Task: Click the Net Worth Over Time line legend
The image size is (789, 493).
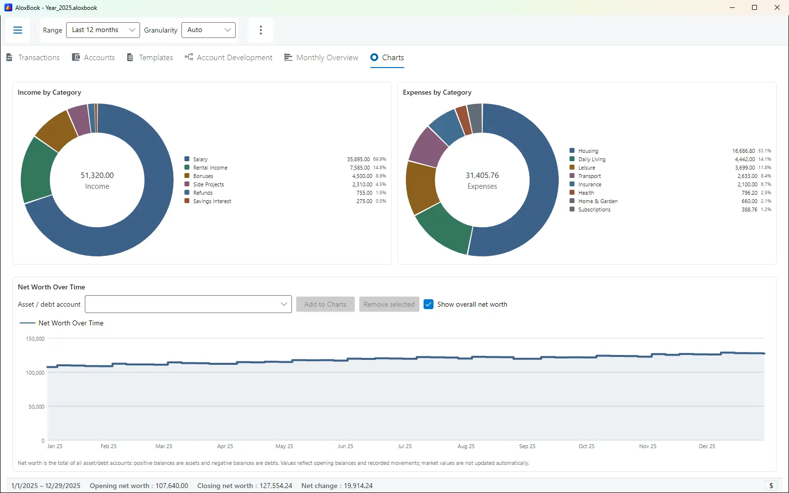Action: tap(61, 323)
